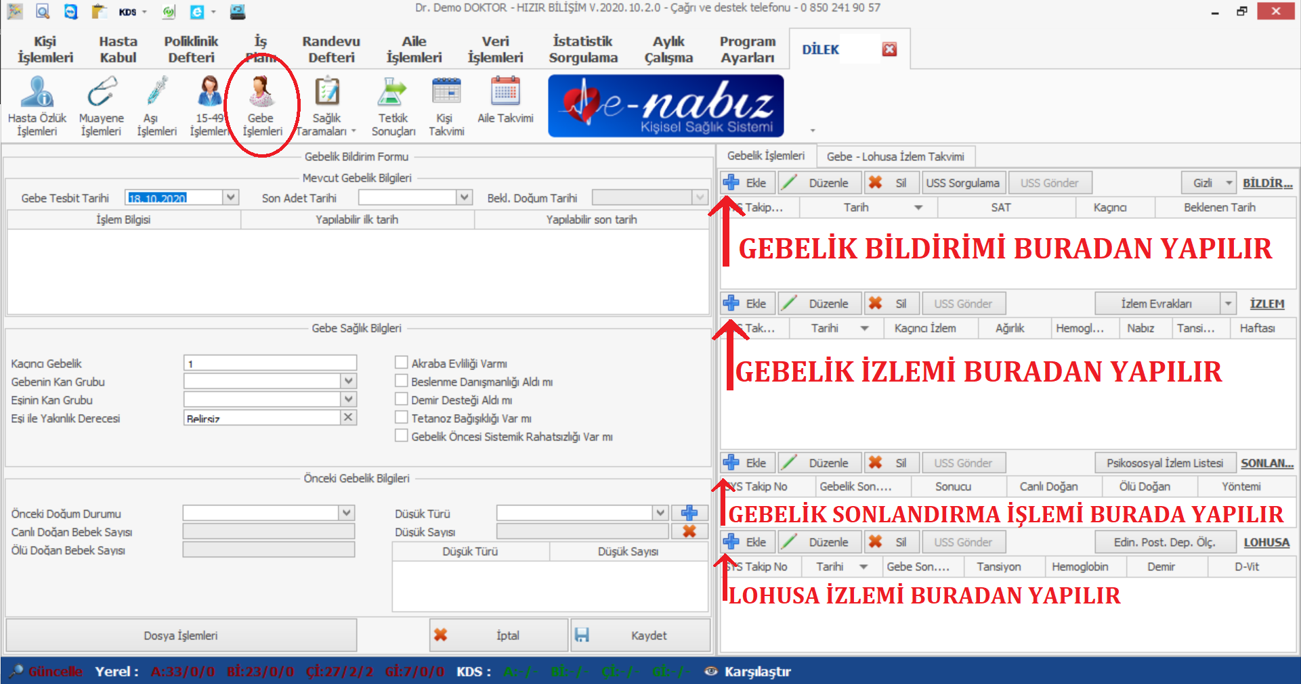Open Poliklinik Defteri menu
The width and height of the screenshot is (1301, 684).
[191, 49]
